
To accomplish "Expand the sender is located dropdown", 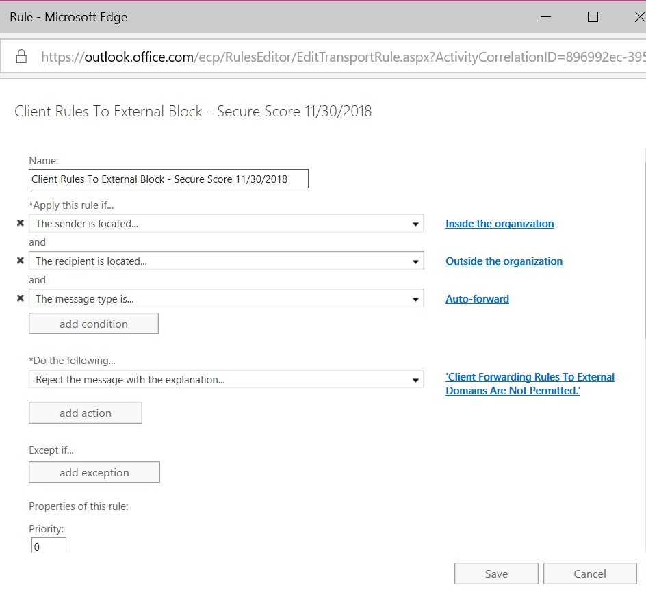I will 227,223.
